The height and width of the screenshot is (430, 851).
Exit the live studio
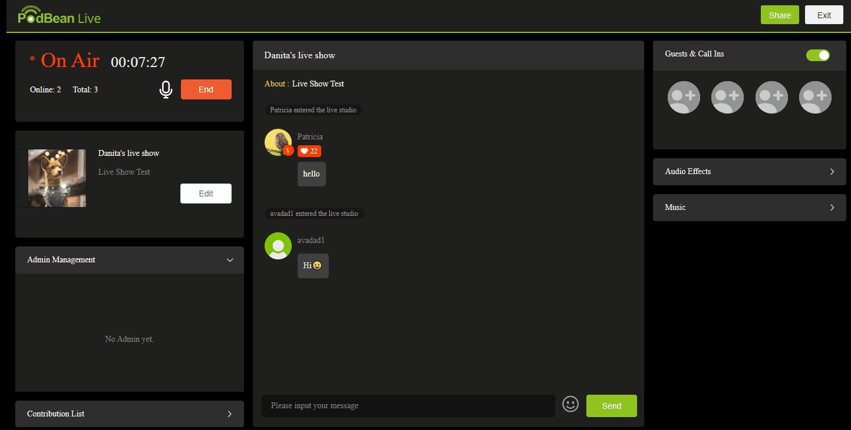point(824,15)
